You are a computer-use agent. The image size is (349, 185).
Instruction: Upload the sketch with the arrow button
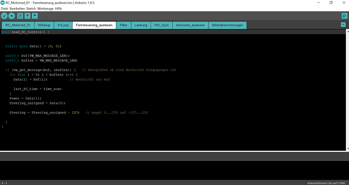click(x=12, y=16)
